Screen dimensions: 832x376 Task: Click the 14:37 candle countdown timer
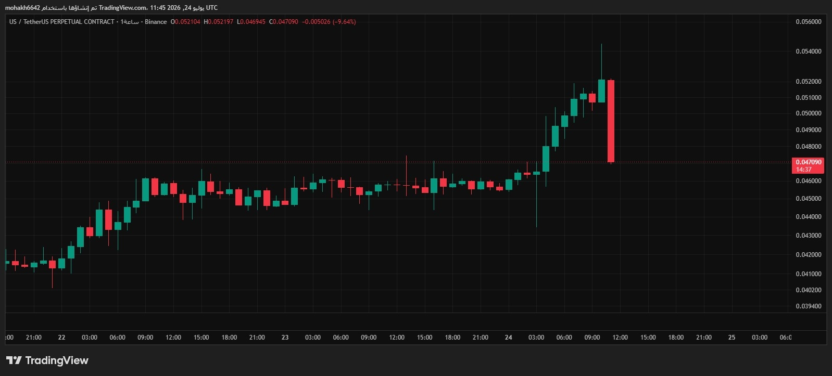point(804,170)
